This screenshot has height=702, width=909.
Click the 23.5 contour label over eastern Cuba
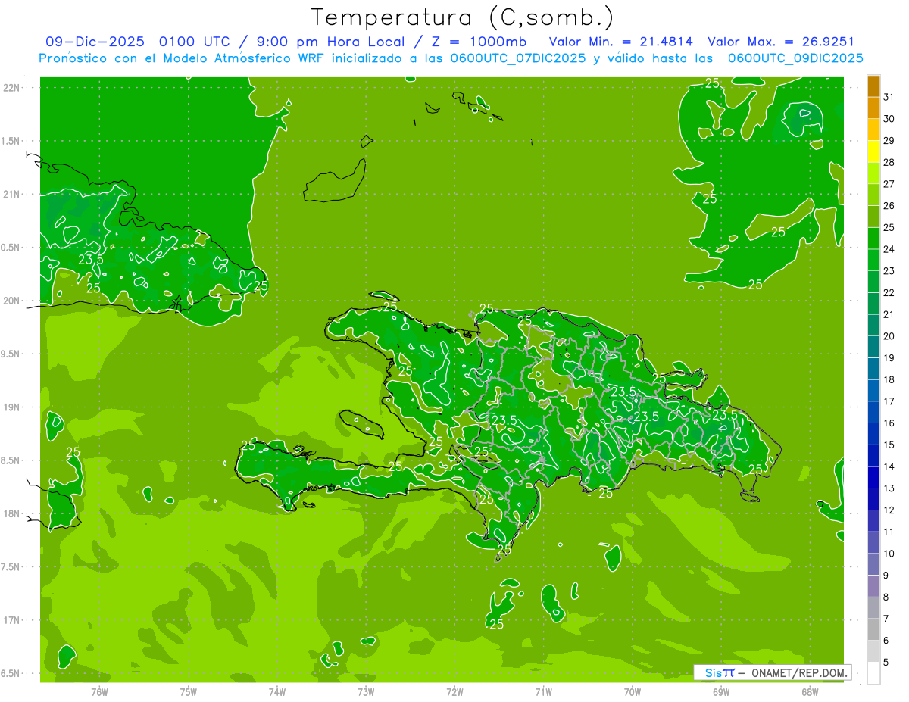(x=91, y=259)
